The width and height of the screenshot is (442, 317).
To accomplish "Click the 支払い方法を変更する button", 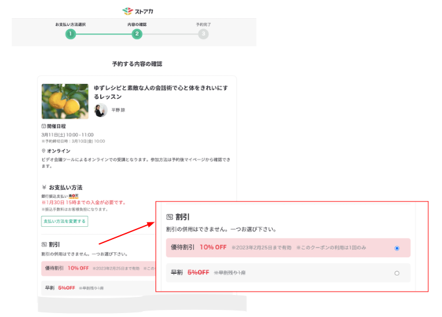I will click(65, 222).
